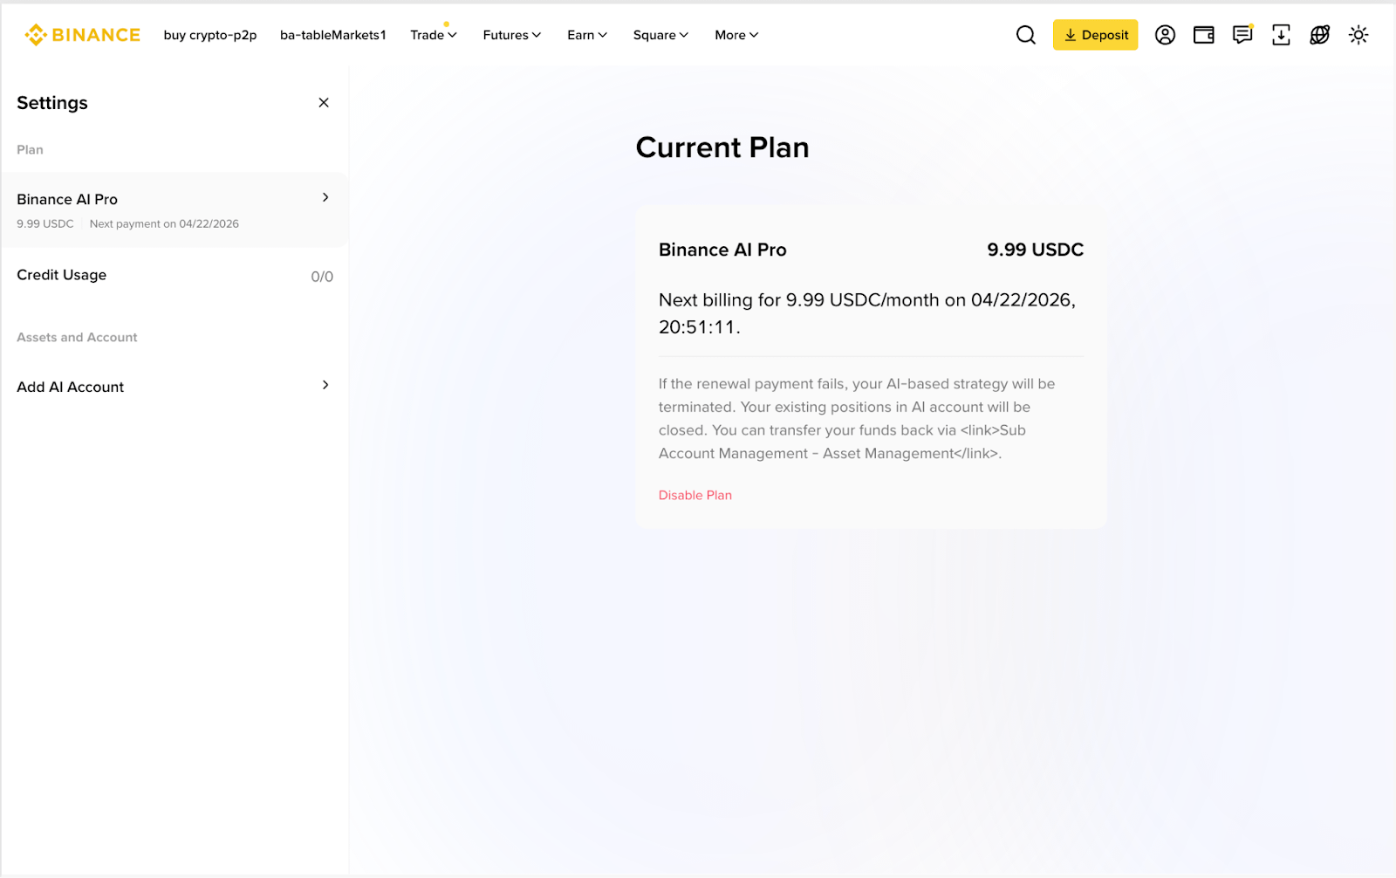Viewport: 1396px width, 878px height.
Task: Select the Binance AI Pro plan row
Action: click(x=174, y=209)
